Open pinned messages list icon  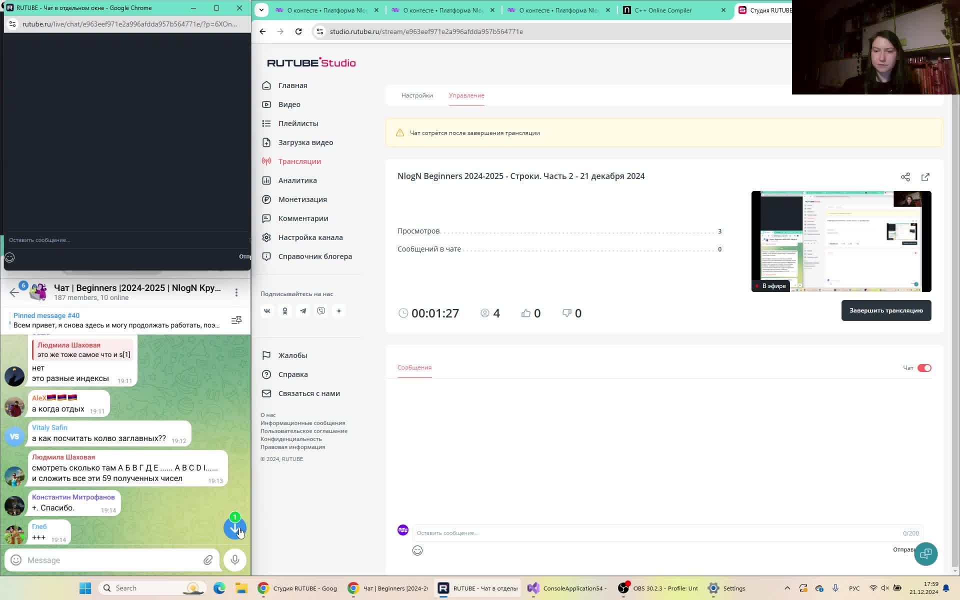[x=236, y=320]
